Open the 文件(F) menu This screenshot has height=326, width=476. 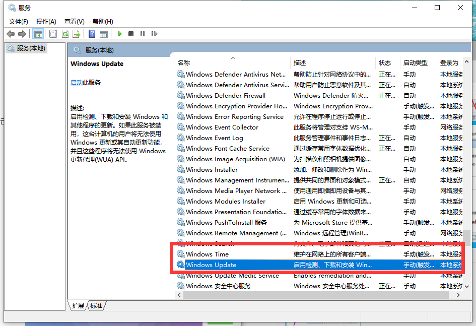tap(19, 22)
